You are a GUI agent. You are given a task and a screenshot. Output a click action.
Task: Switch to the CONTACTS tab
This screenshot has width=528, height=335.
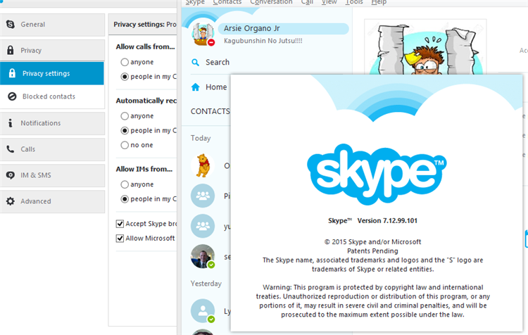tap(210, 111)
